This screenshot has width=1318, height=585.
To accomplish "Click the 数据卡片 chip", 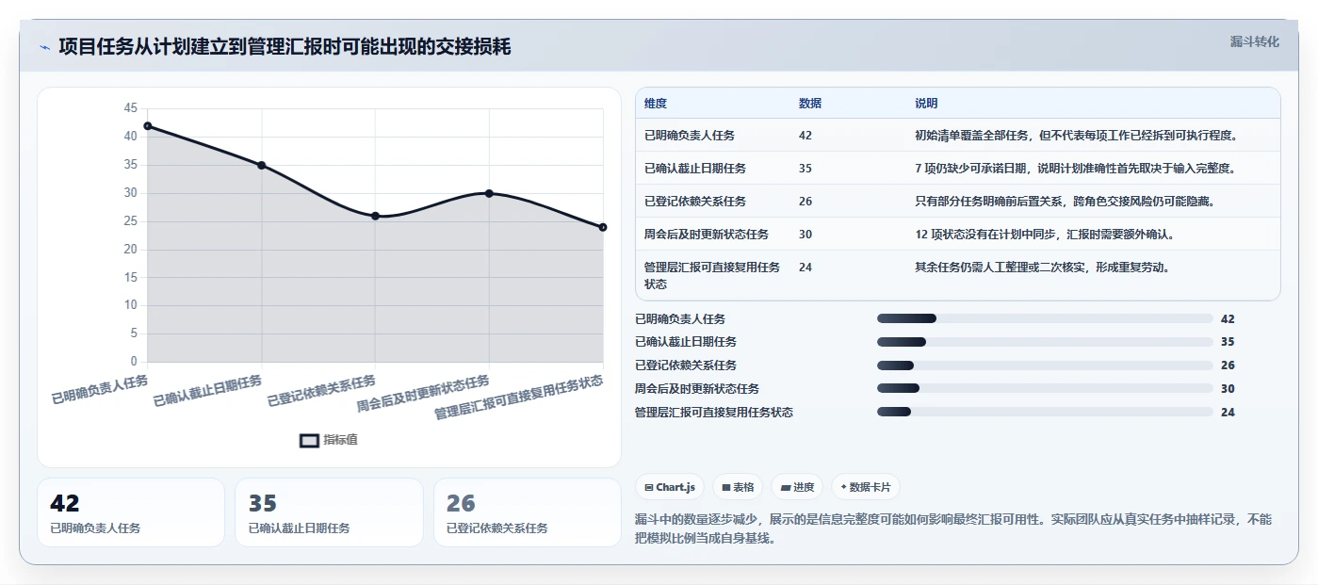I will pos(866,487).
